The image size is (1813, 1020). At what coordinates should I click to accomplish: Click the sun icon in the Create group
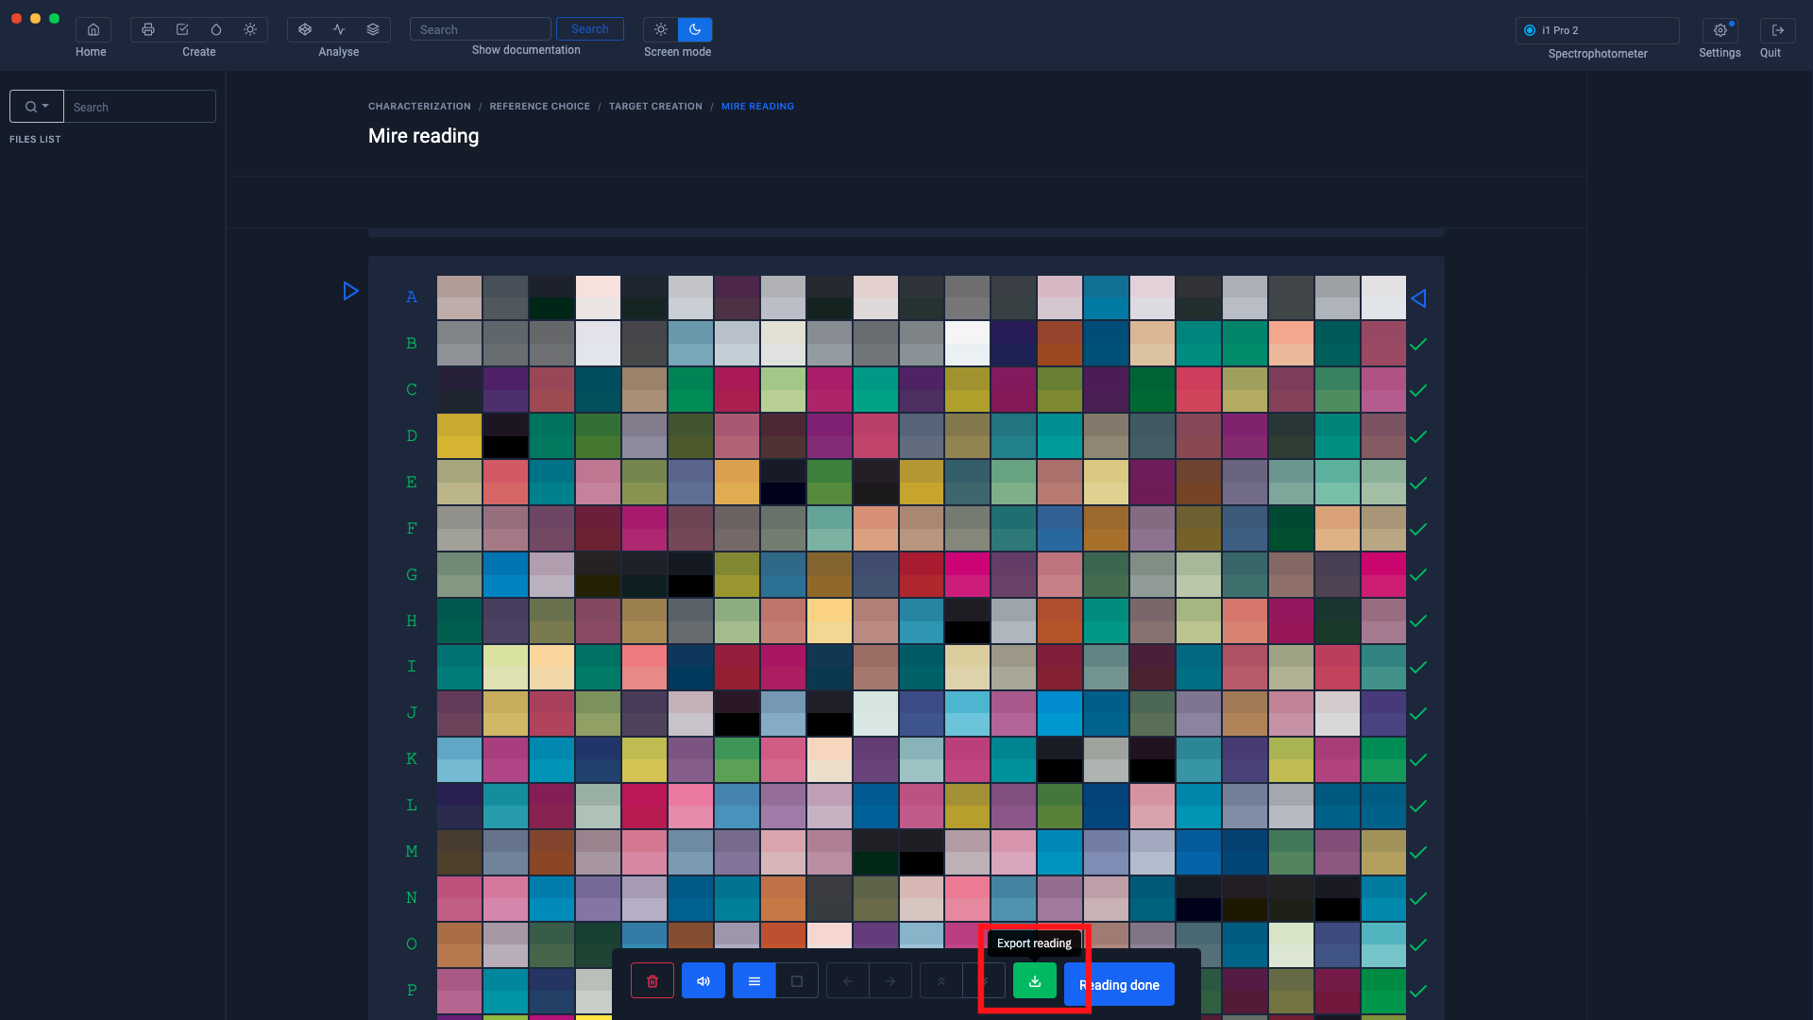tap(250, 29)
